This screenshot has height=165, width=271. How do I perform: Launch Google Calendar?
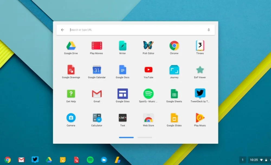97,70
